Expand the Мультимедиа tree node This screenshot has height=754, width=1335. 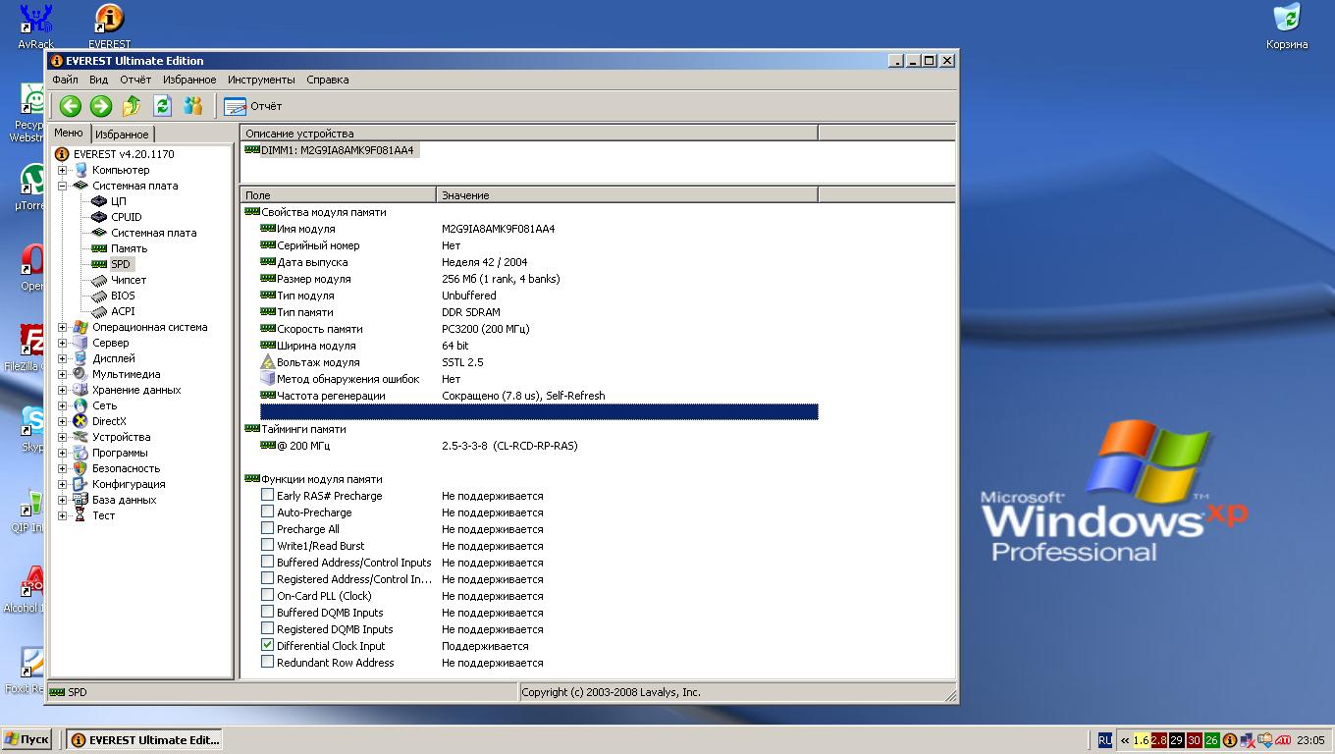tap(62, 374)
